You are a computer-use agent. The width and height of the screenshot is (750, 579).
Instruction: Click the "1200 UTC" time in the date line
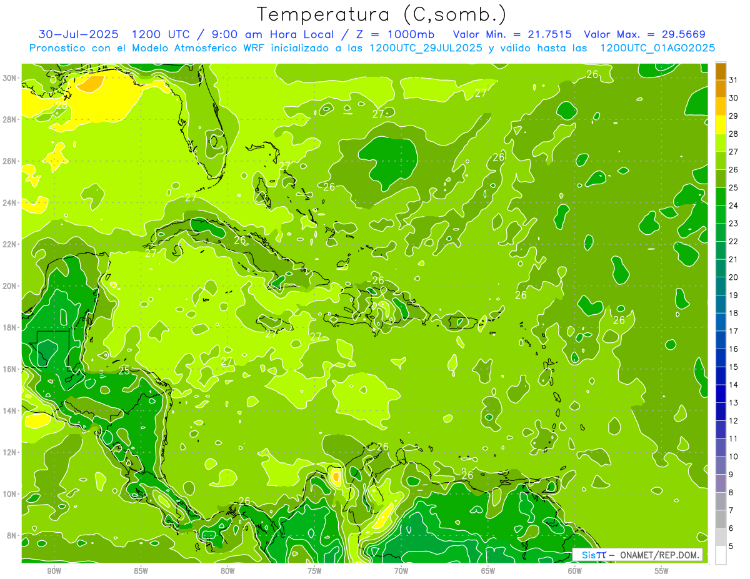(x=159, y=34)
